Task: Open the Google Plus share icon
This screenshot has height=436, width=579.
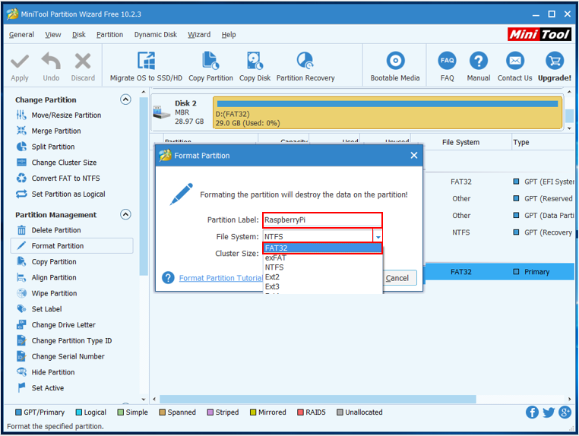Action: (x=565, y=412)
